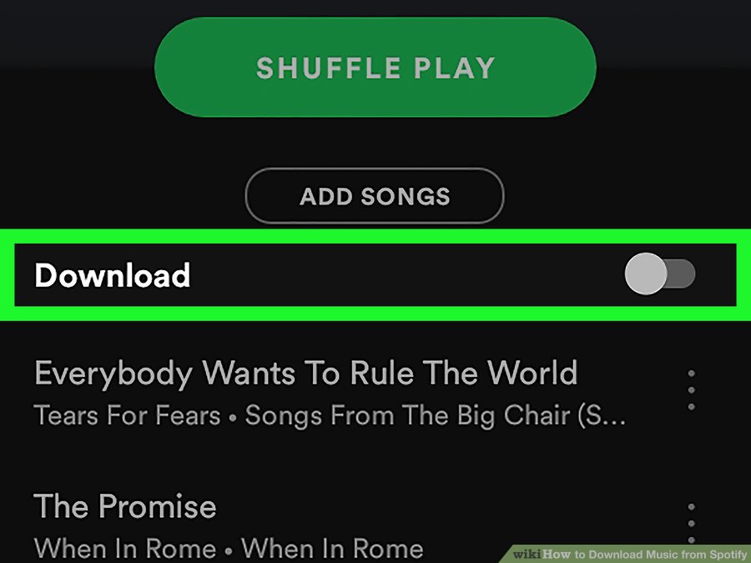Select the subtitle line under The Promise
This screenshot has height=563, width=751.
click(229, 548)
